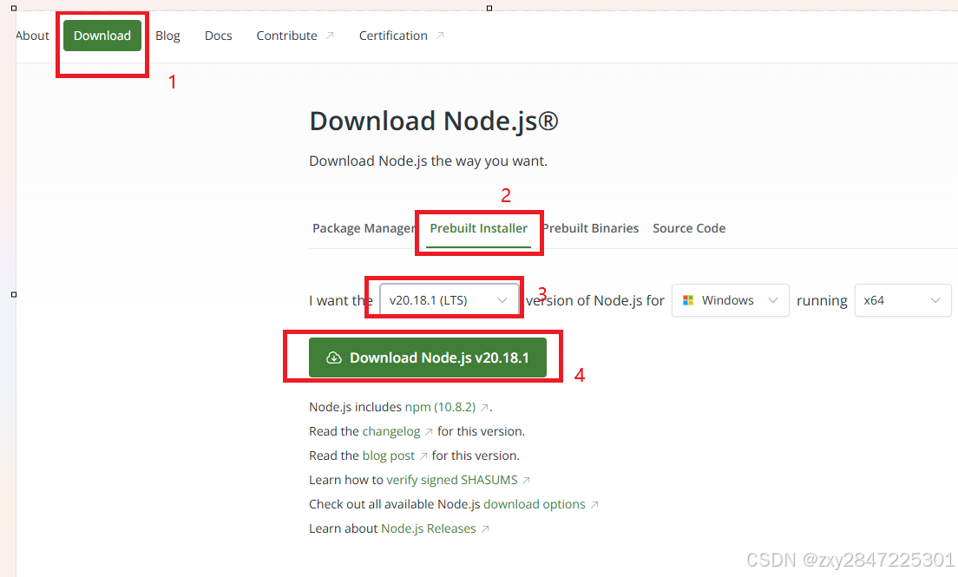958x577 pixels.
Task: Click the chevron of the x64 dropdown
Action: coord(935,300)
